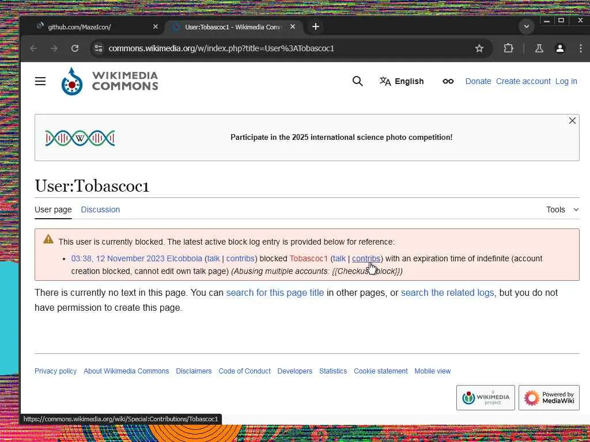The image size is (590, 442).
Task: Click the Donate link
Action: [x=478, y=81]
